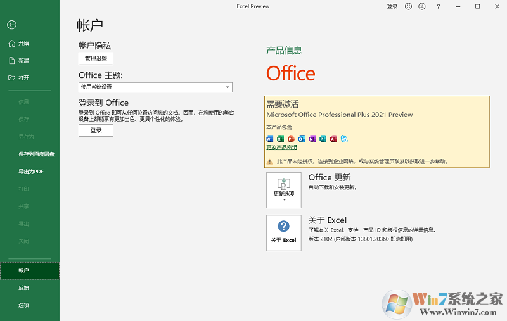The image size is (507, 321).
Task: Click the new document icon beside 新建
Action: coord(12,60)
